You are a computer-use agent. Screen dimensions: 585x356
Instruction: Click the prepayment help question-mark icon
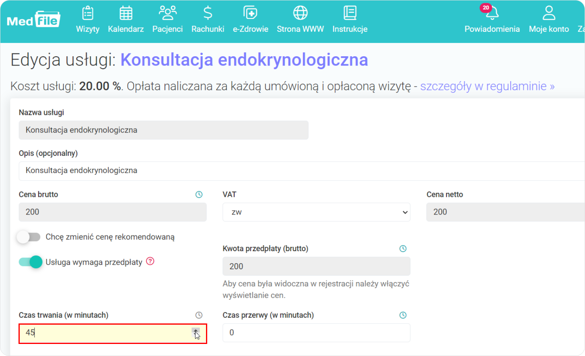tap(150, 261)
